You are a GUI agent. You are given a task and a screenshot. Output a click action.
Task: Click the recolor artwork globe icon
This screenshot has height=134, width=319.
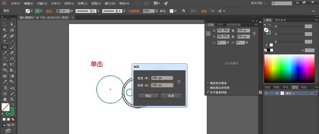click(183, 11)
